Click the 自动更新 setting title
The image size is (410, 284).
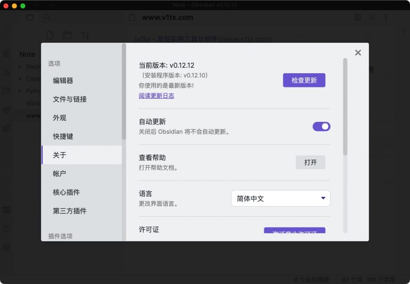point(152,122)
